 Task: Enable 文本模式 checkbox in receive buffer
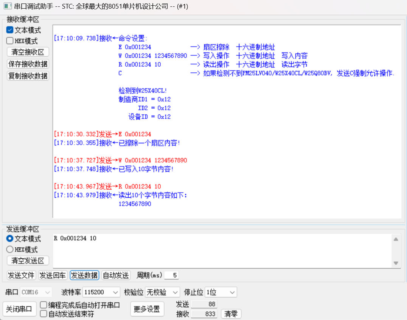point(10,30)
